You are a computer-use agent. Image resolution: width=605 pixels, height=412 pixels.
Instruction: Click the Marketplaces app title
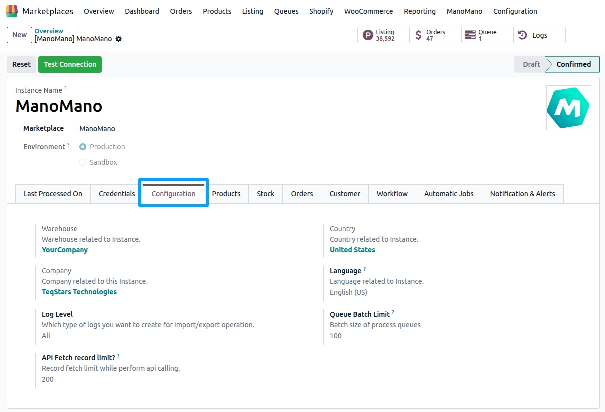coord(48,11)
